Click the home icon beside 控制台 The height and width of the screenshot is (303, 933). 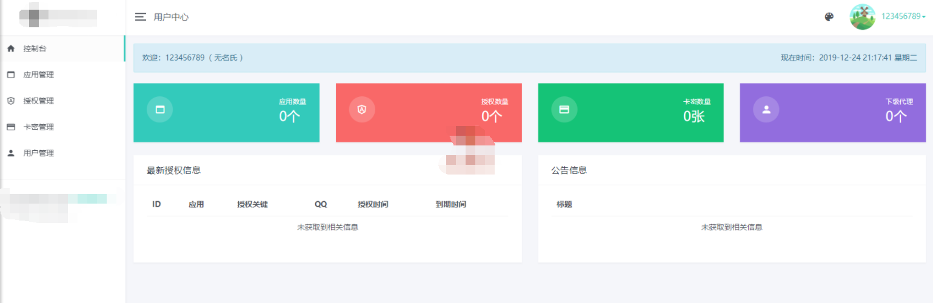pyautogui.click(x=10, y=48)
